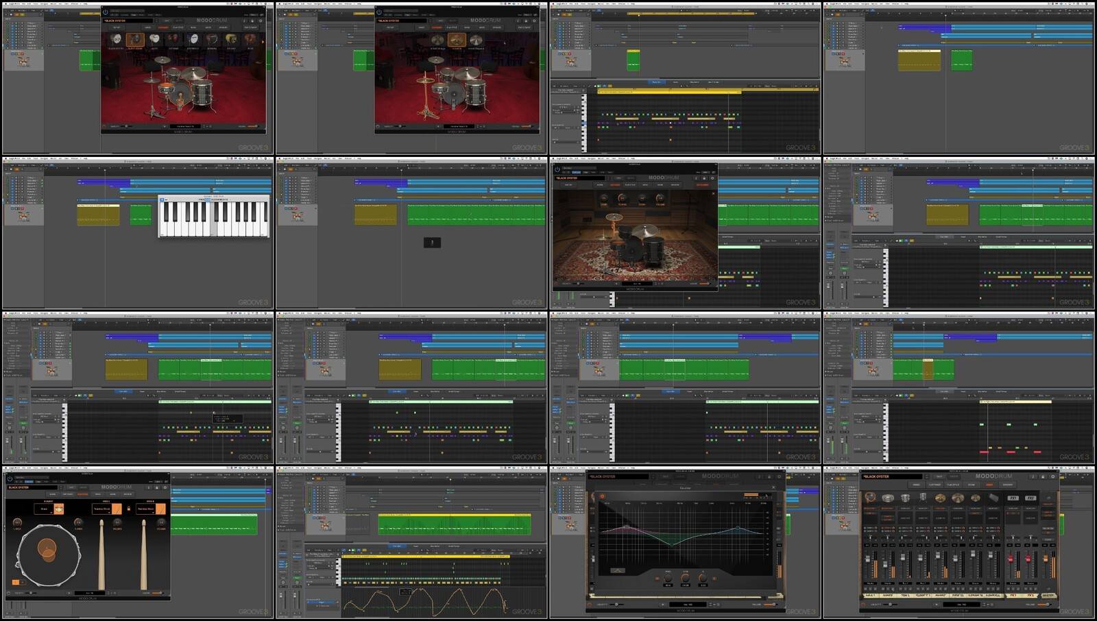Open the Teardrop Wood dropdown for Stick 1
The width and height of the screenshot is (1097, 621).
click(x=102, y=509)
